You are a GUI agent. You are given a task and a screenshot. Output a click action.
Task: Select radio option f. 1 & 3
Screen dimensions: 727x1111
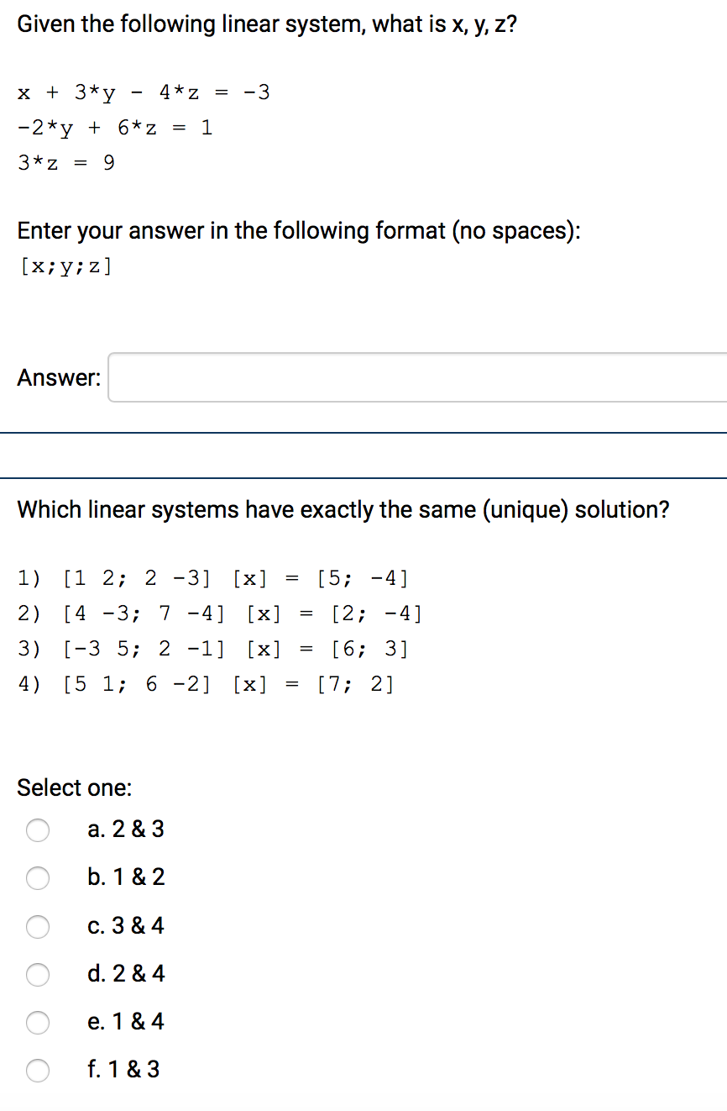click(38, 1070)
